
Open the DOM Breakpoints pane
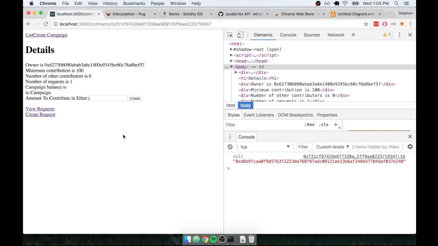295,115
